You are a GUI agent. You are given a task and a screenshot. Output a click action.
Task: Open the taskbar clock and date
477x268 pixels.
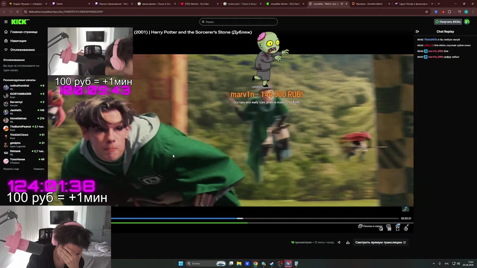coord(468,264)
